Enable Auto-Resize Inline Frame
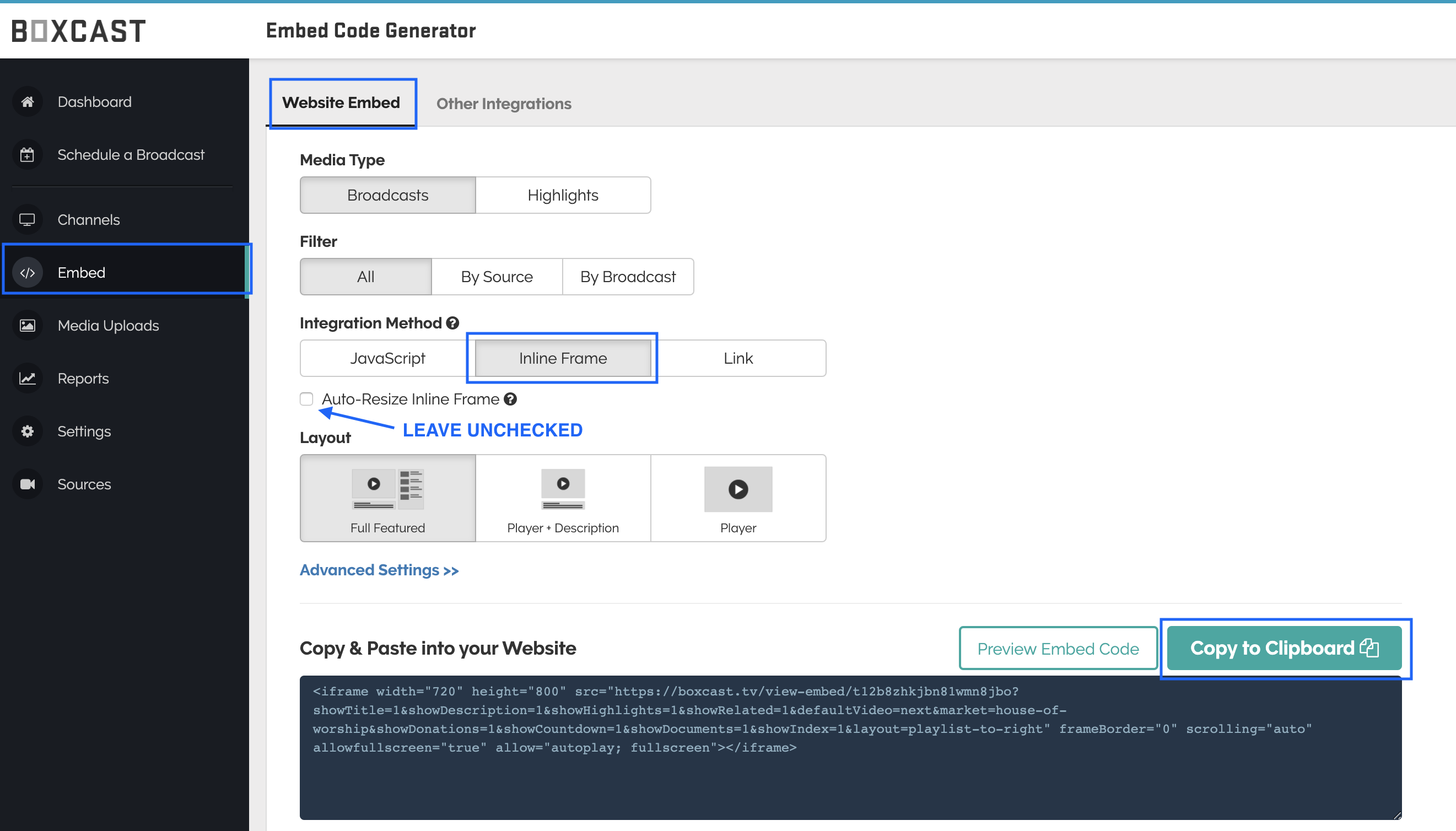The width and height of the screenshot is (1456, 831). click(306, 399)
